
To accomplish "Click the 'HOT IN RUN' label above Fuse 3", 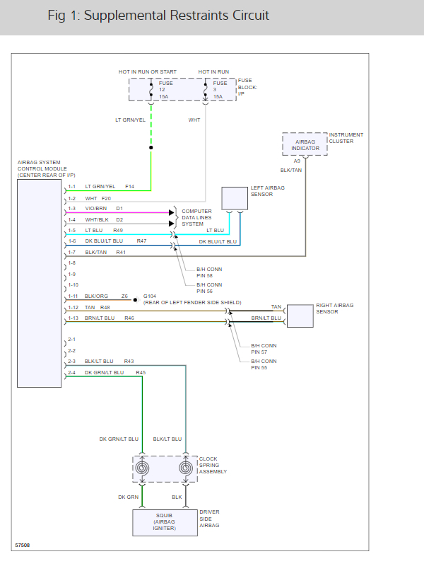I will tap(213, 71).
